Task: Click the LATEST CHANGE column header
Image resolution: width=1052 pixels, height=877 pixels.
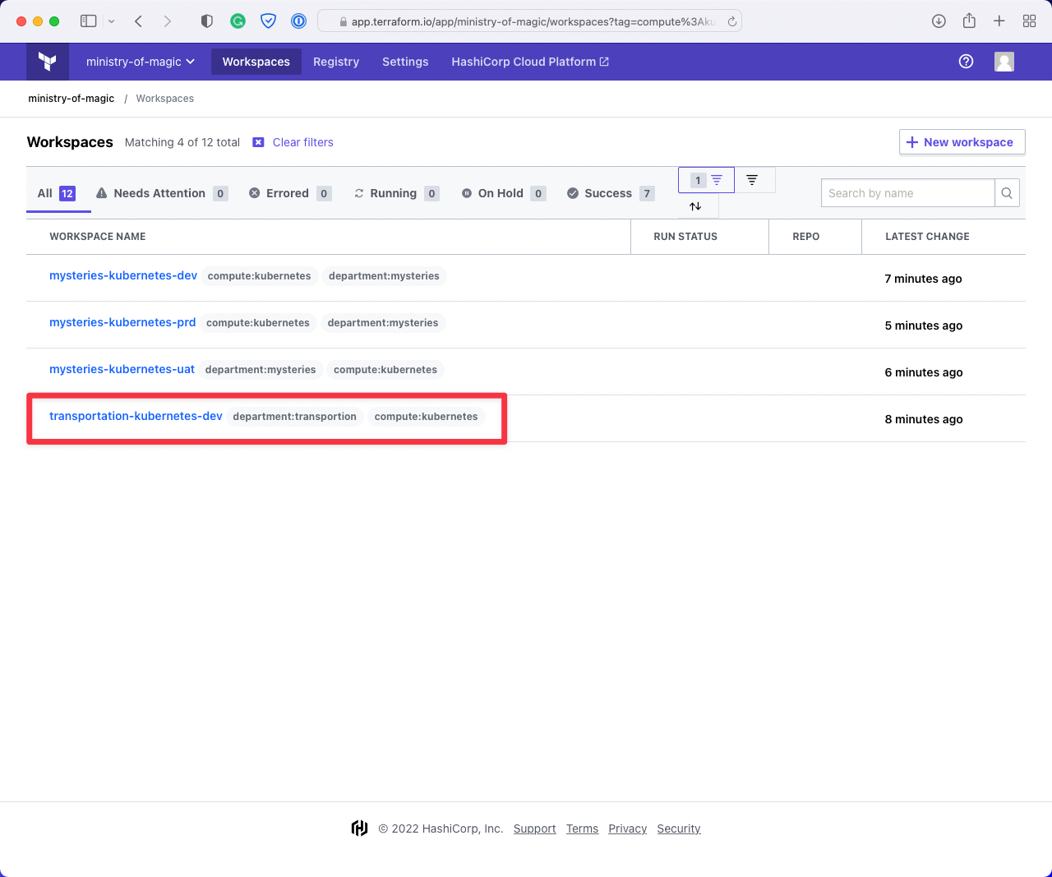Action: pyautogui.click(x=927, y=237)
